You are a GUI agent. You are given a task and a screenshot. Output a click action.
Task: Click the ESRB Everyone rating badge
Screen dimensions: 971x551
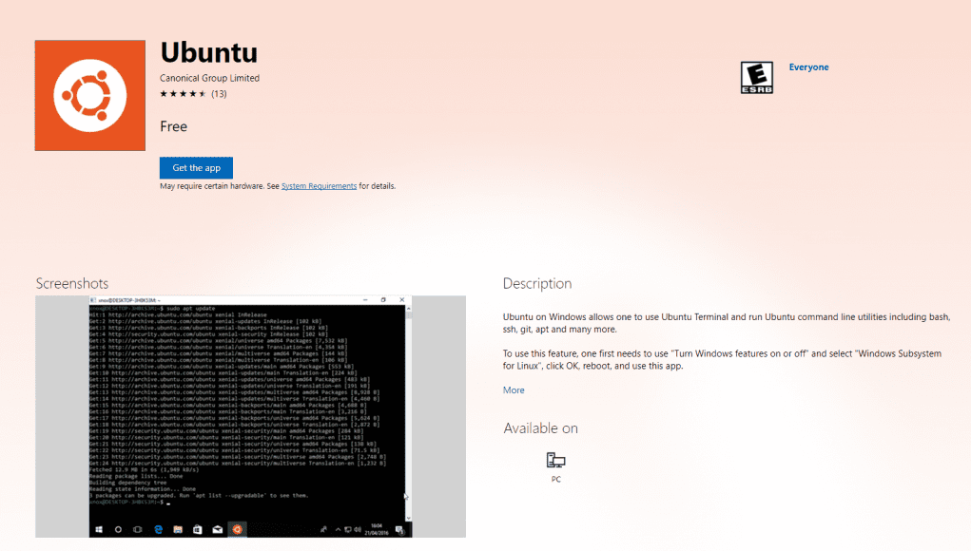757,77
